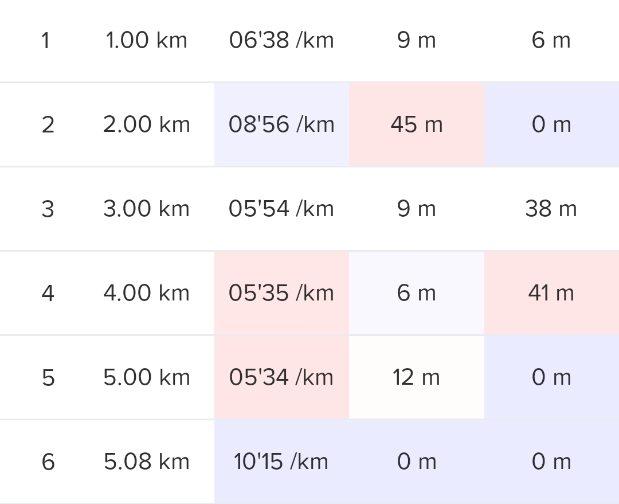This screenshot has height=504, width=619.
Task: Click the 38 m descent cell
Action: 551,209
